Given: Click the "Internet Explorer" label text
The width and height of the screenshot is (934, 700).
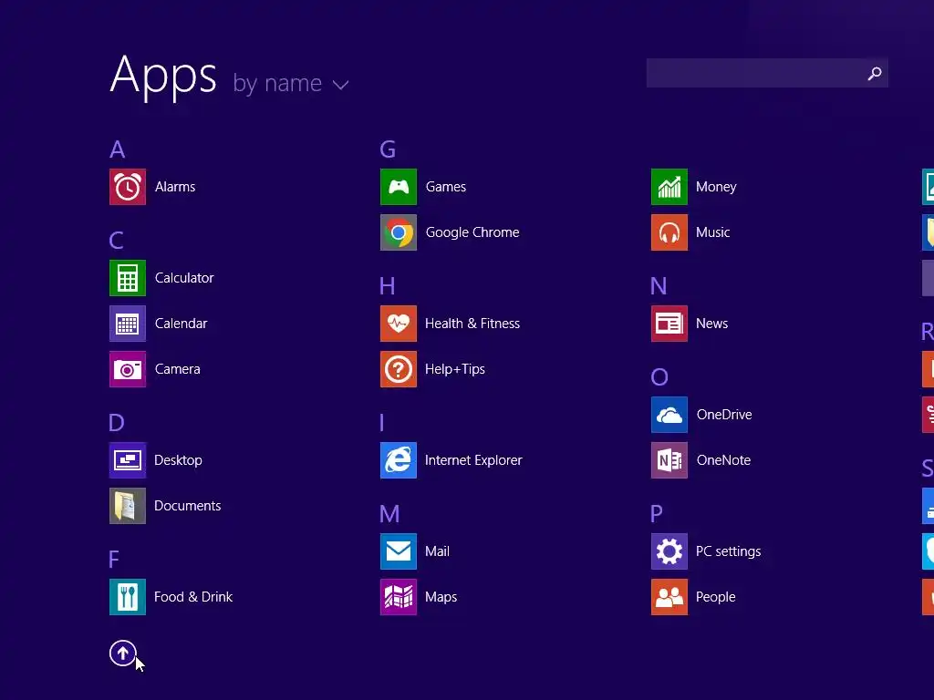Looking at the screenshot, I should pyautogui.click(x=473, y=460).
